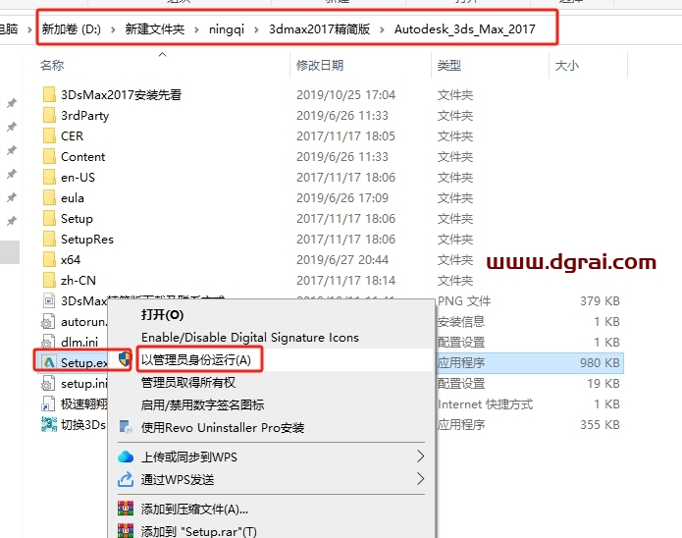
Task: Click WinRAR icon beside 添加到压缩文件(A)...
Action: click(126, 509)
